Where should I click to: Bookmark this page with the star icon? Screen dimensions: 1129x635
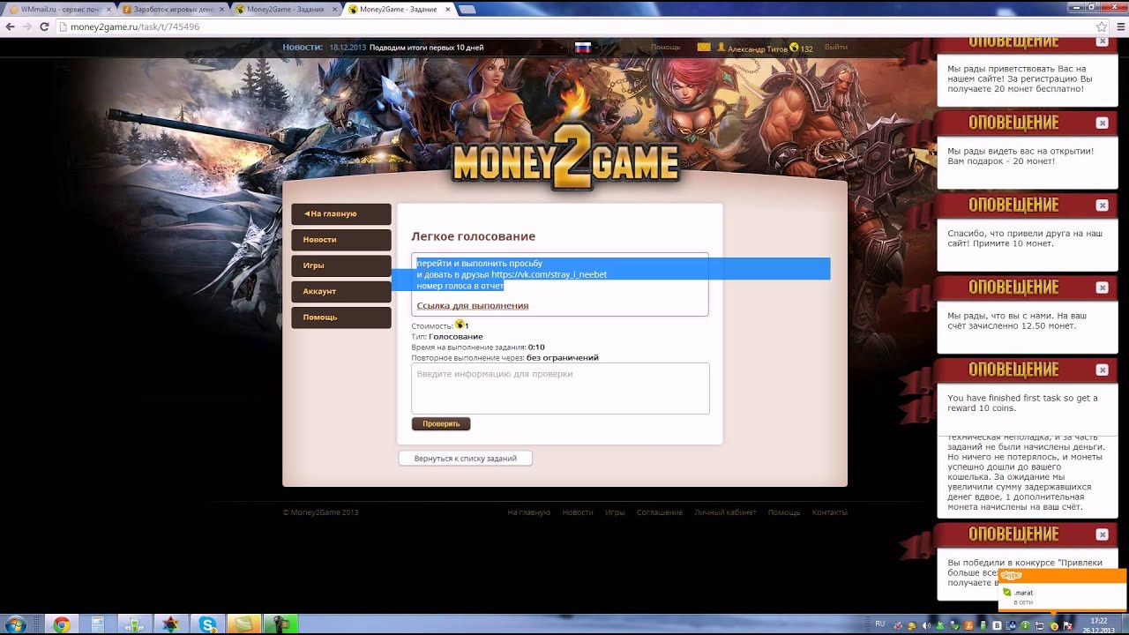pyautogui.click(x=1101, y=27)
